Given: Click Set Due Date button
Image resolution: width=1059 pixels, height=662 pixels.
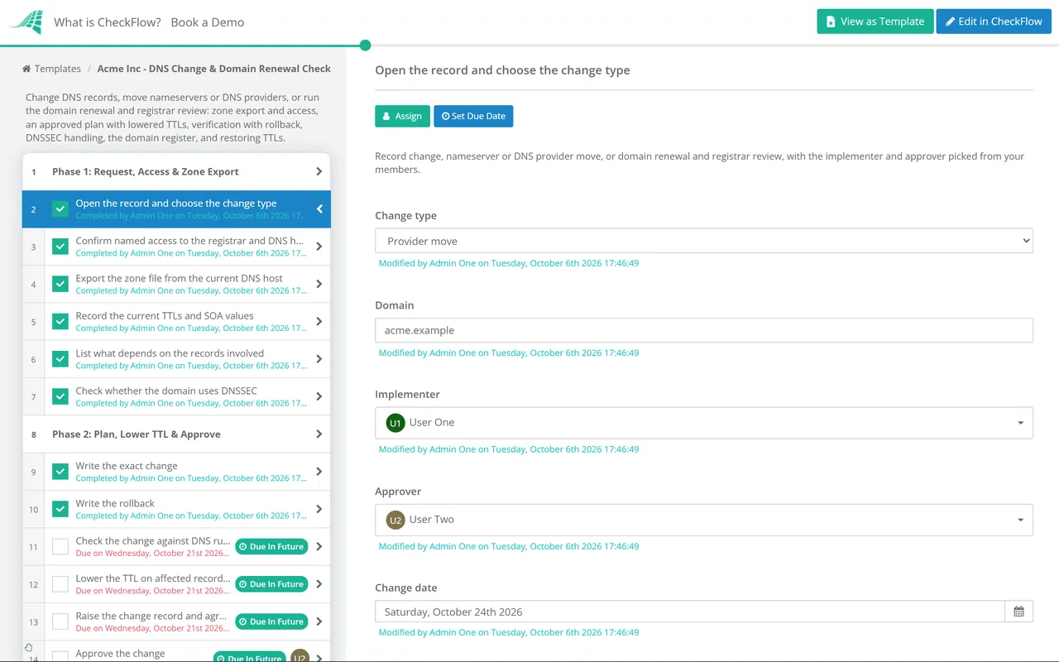Looking at the screenshot, I should pyautogui.click(x=473, y=116).
